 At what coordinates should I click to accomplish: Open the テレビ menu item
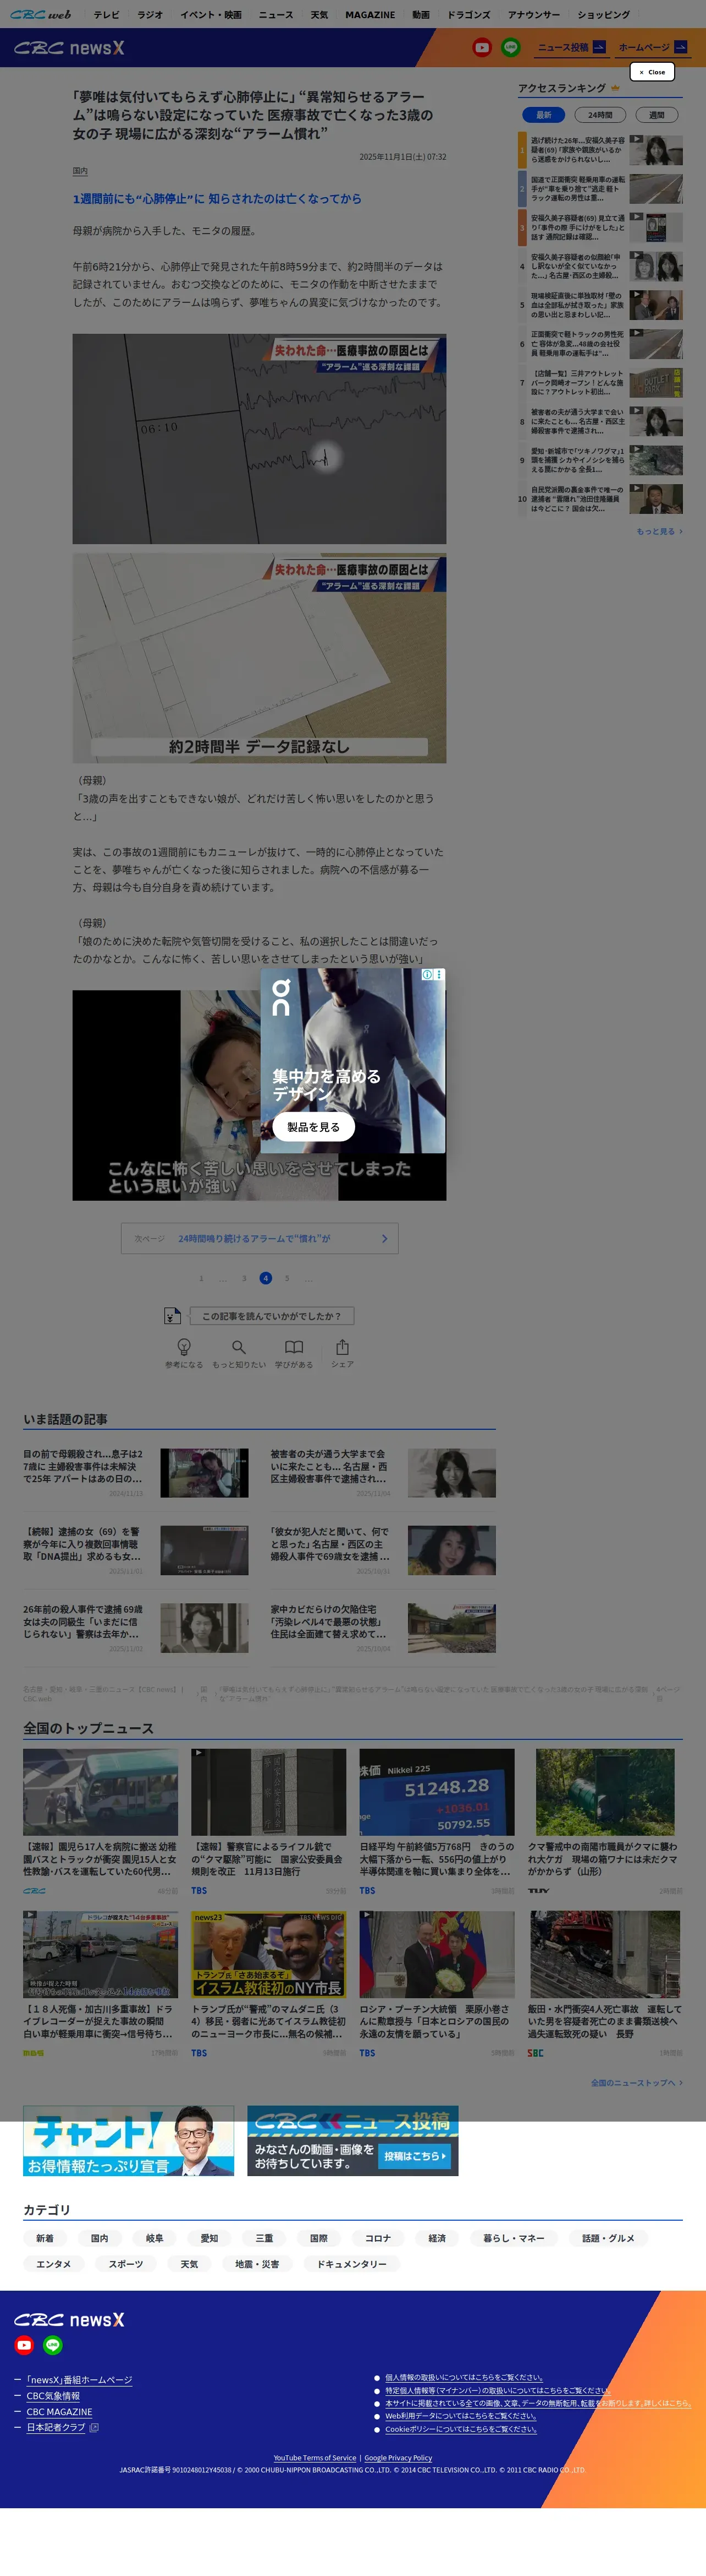point(106,15)
